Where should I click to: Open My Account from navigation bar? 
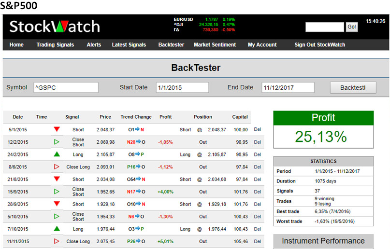[x=262, y=45]
